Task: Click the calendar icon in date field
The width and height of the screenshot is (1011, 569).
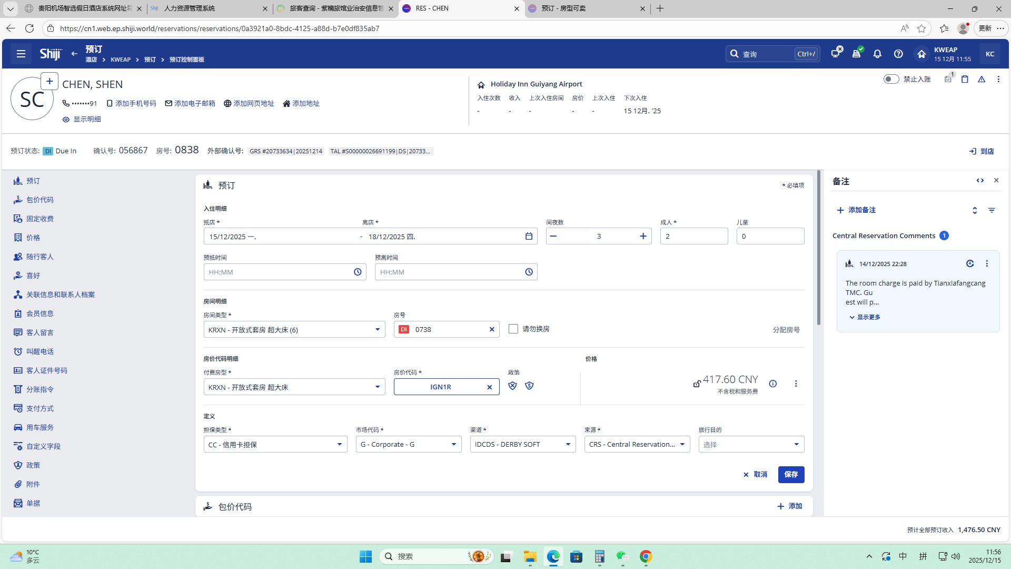Action: tap(529, 237)
